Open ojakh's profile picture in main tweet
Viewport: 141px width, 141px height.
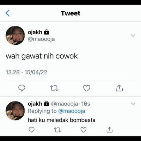click(15, 35)
